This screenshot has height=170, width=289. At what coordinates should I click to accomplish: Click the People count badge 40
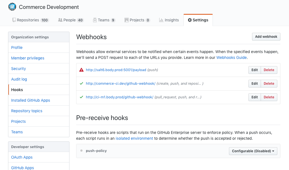80,20
